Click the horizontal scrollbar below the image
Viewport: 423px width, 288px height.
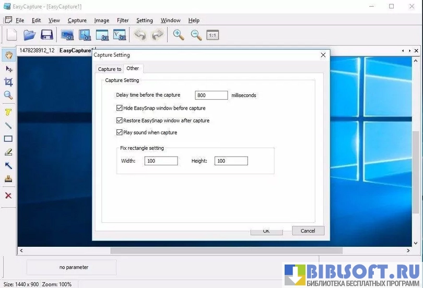click(209, 251)
